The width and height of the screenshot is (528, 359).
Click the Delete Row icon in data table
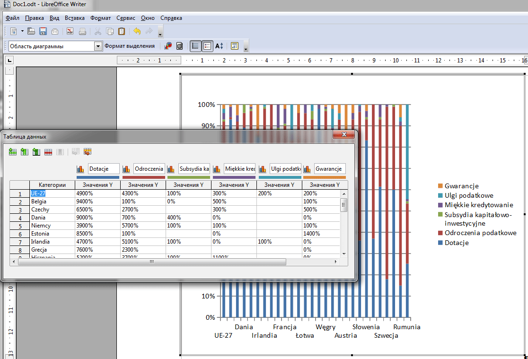click(x=48, y=152)
